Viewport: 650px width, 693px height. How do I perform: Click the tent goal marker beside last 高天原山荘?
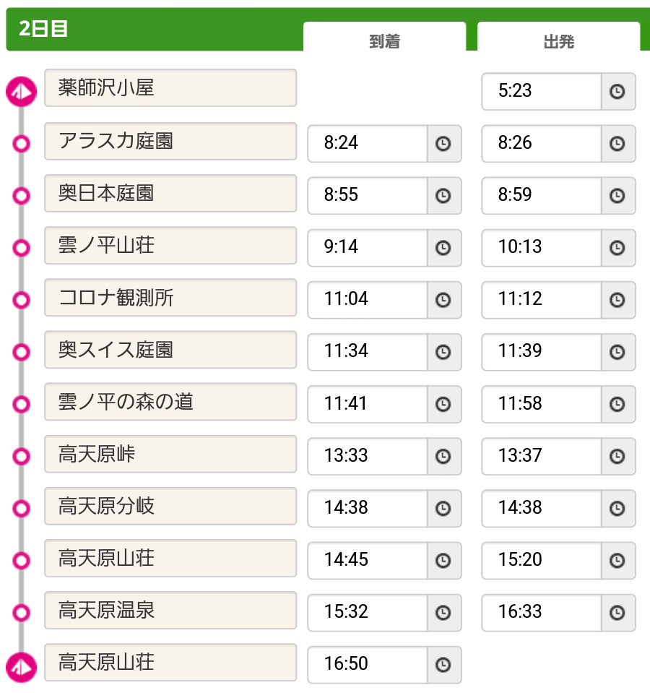click(x=21, y=668)
